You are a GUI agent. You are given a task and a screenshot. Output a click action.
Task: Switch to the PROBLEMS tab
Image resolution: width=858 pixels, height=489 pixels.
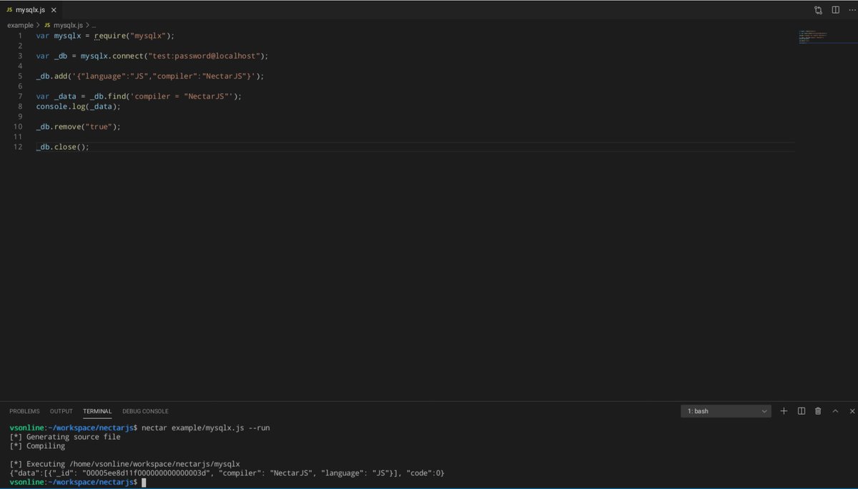coord(24,411)
